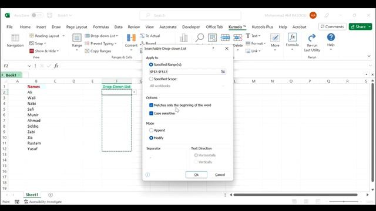Click the Search box in title bar
The image size is (376, 211).
click(x=190, y=15)
